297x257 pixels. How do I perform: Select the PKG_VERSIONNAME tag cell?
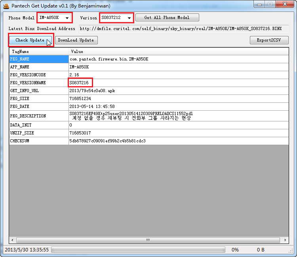[39, 83]
